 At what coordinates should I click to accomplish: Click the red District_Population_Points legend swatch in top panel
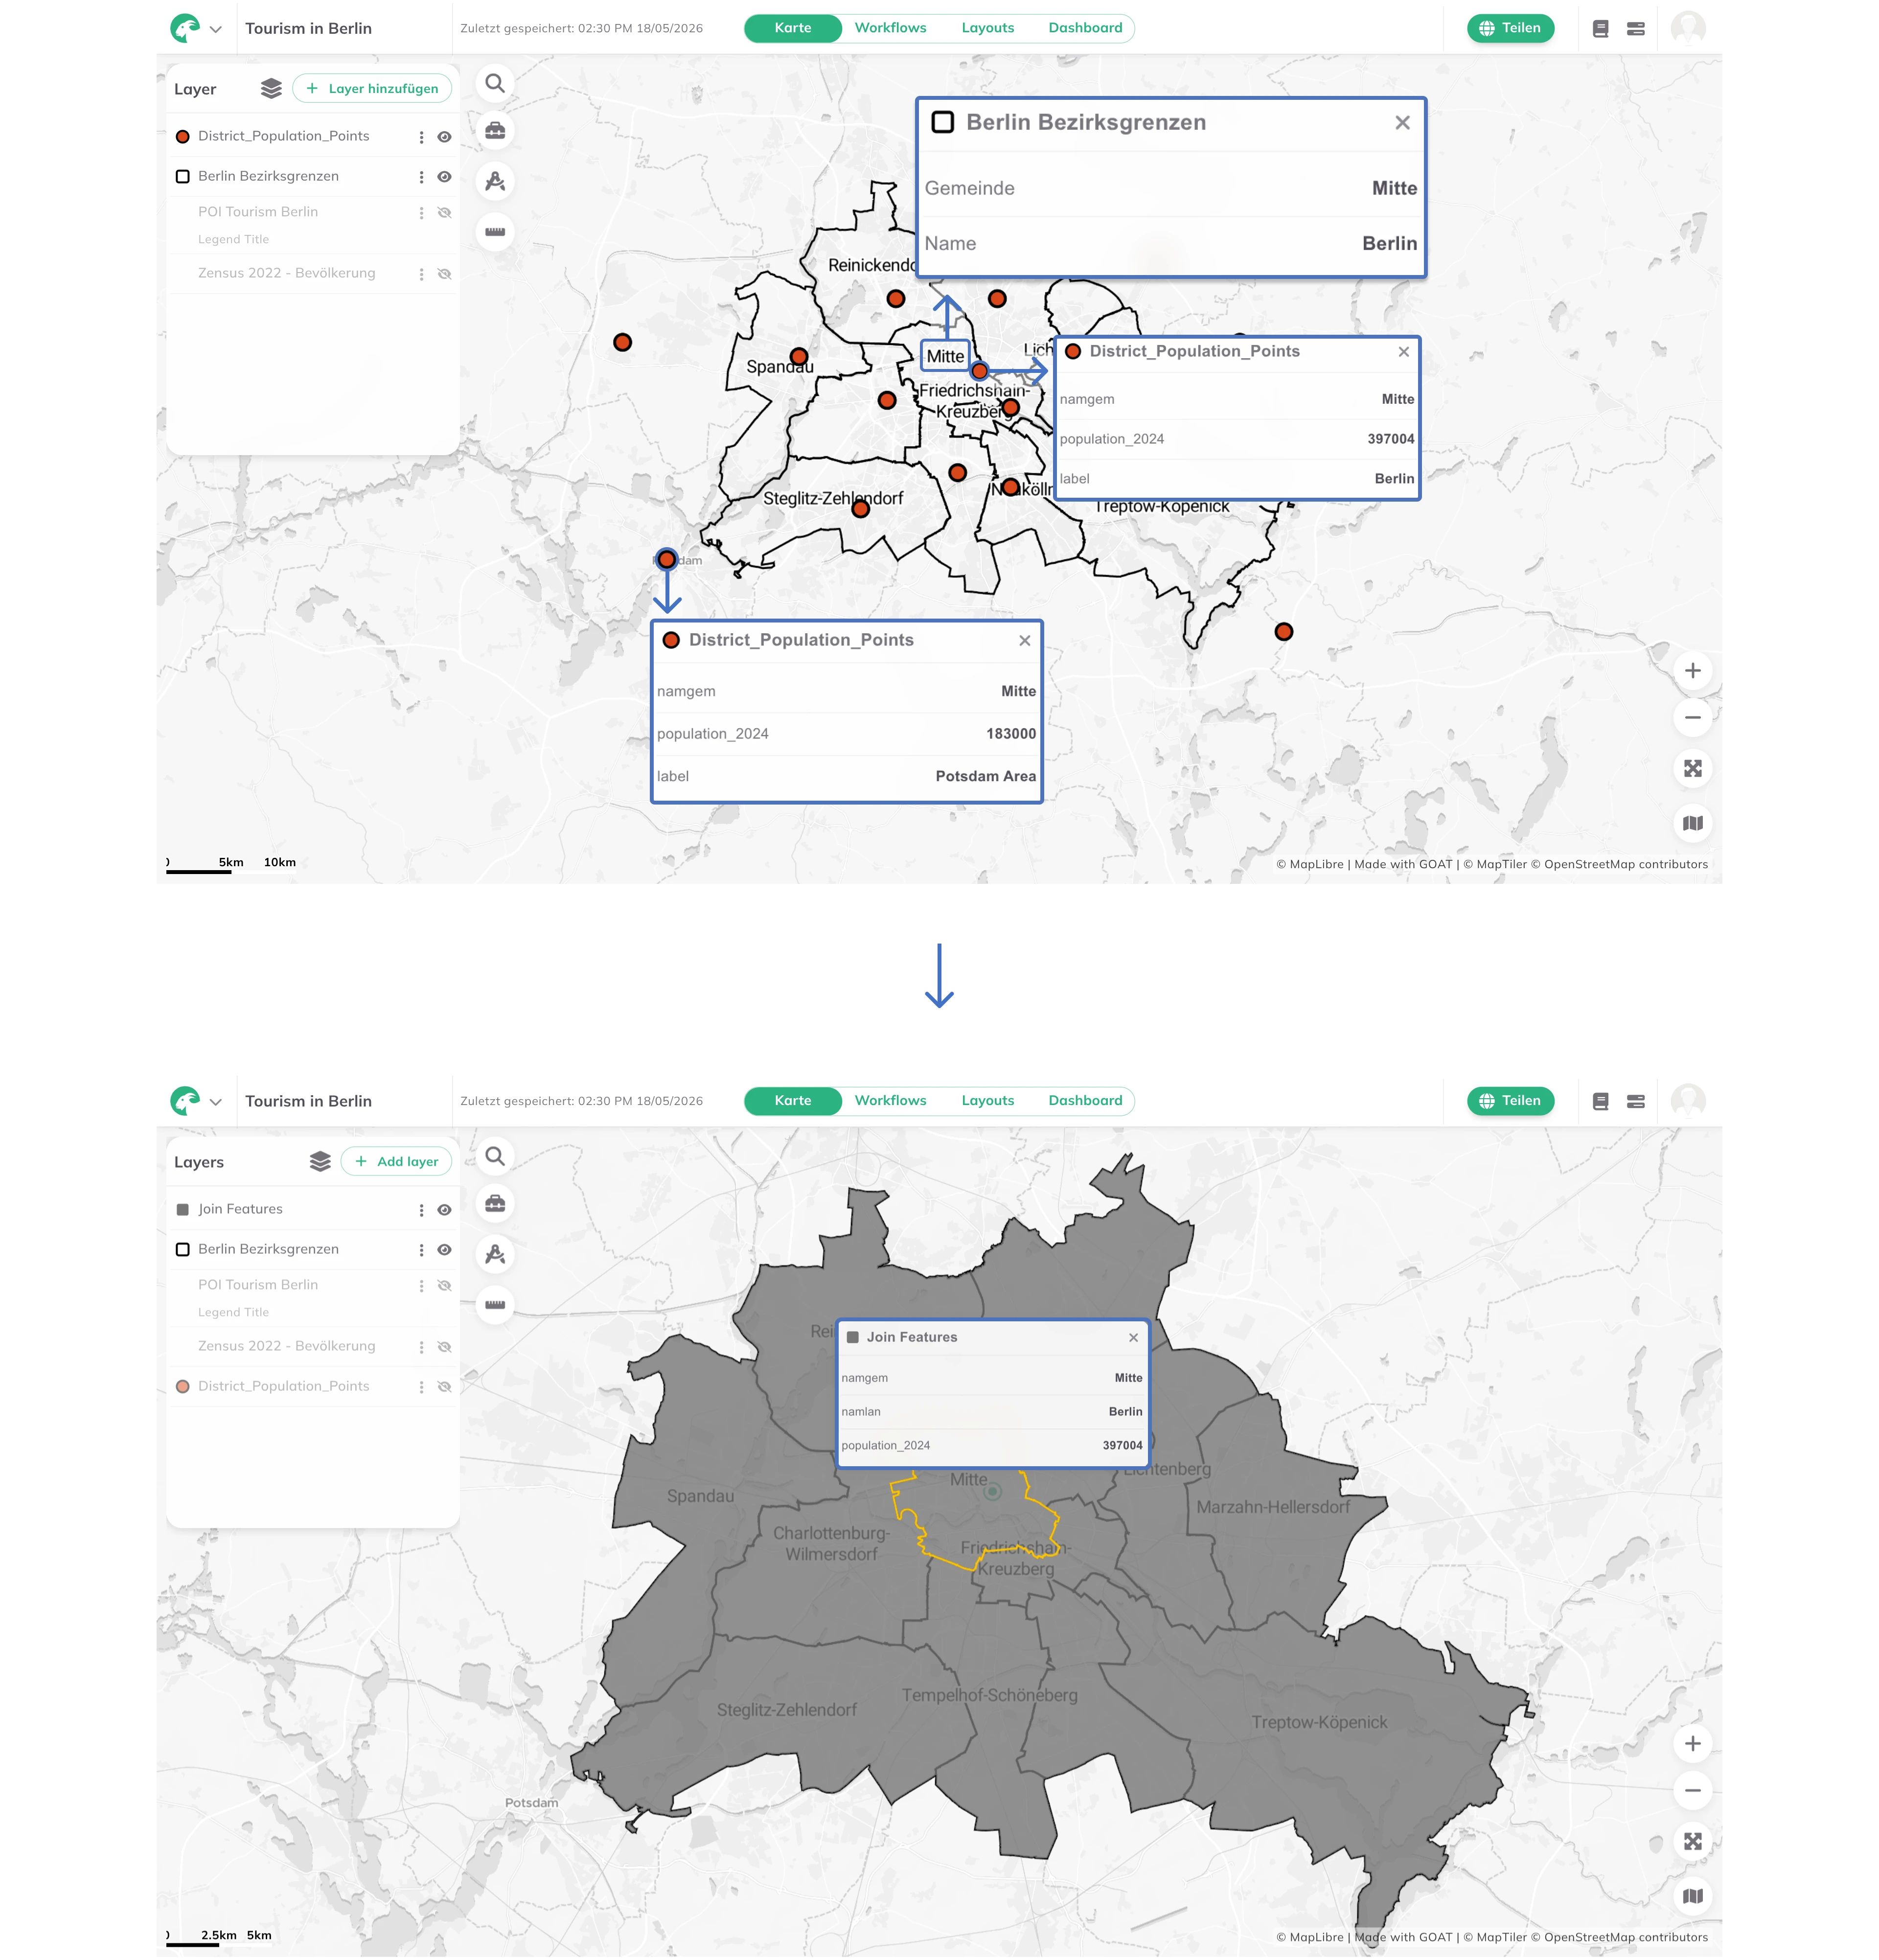pos(183,137)
